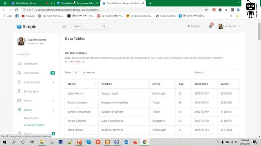
Task: Click the Typography icon in sidebar
Action: [x=19, y=91]
